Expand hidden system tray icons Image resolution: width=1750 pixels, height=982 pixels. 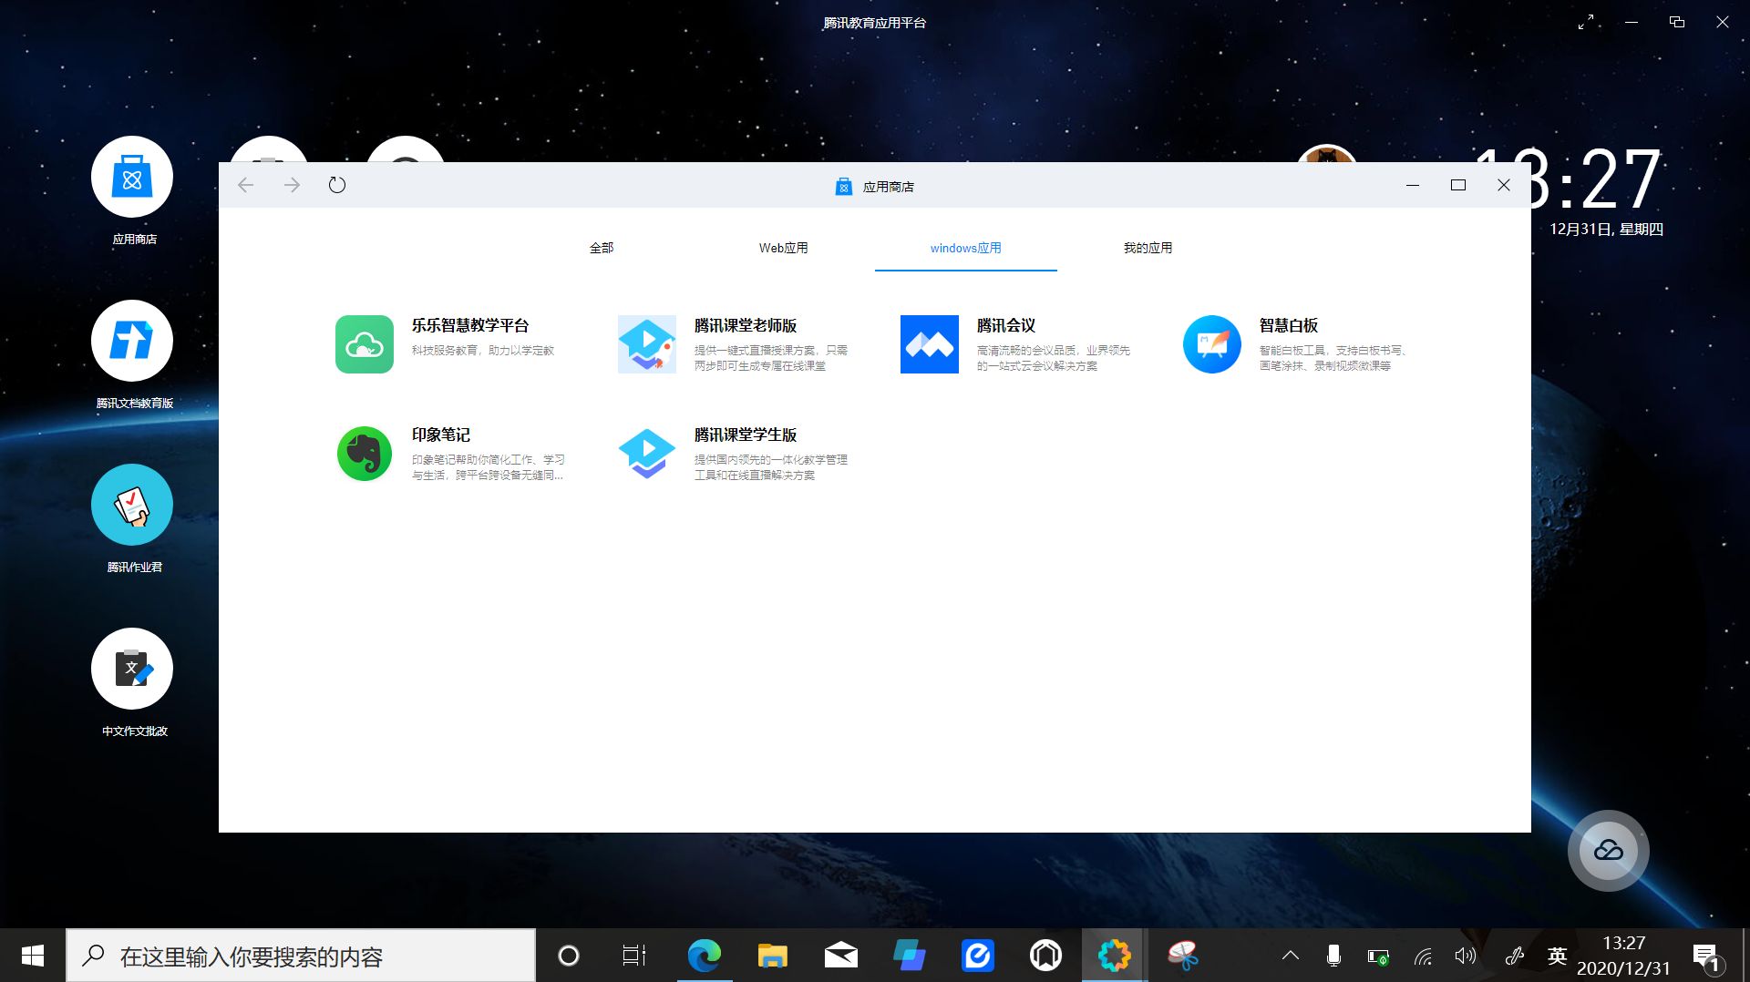coord(1291,956)
